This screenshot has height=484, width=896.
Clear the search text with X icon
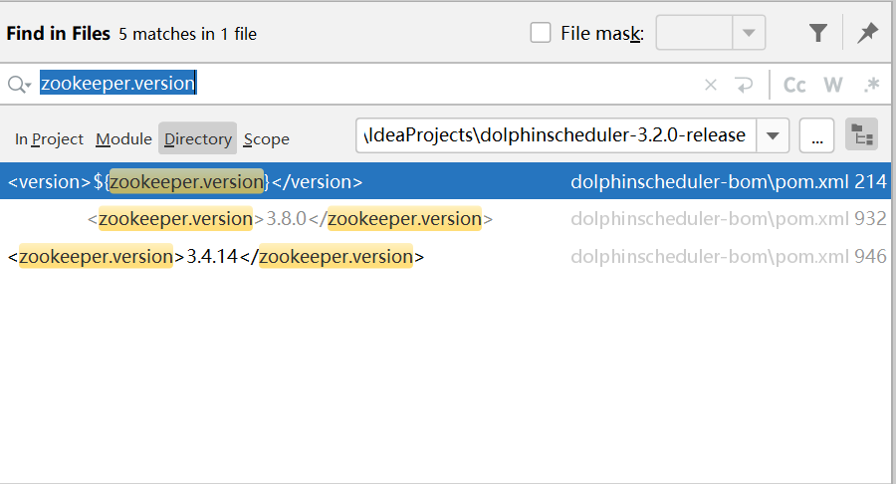click(x=711, y=85)
